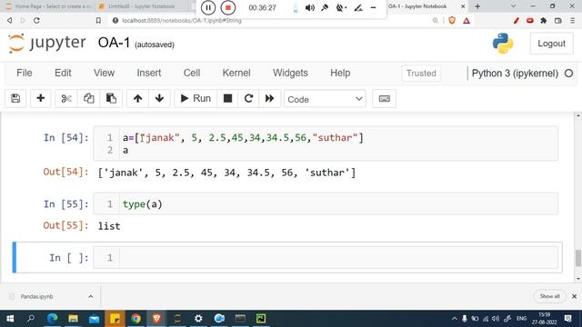Bookmark this page icon

point(98,21)
